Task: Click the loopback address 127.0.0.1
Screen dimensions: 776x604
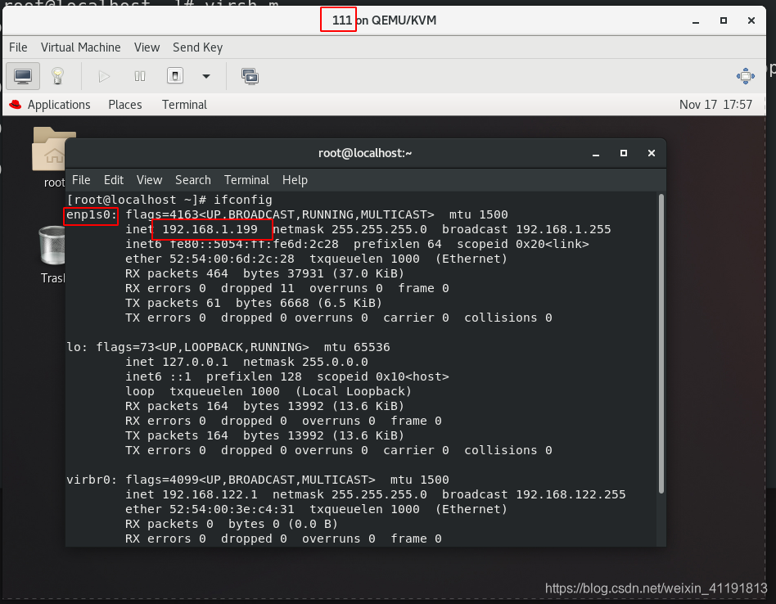Action: 195,362
